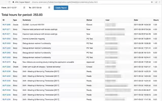Click date cell 2017-03-09 15:29:44
This screenshot has height=101, width=162.
coord(142,39)
